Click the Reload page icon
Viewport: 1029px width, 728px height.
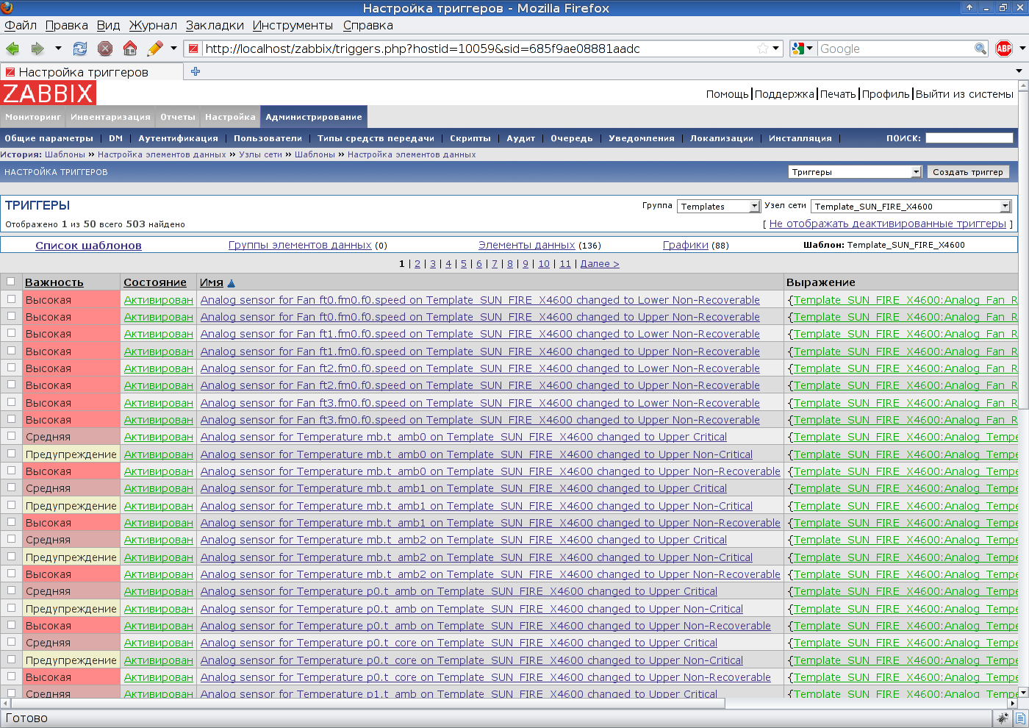click(x=80, y=49)
